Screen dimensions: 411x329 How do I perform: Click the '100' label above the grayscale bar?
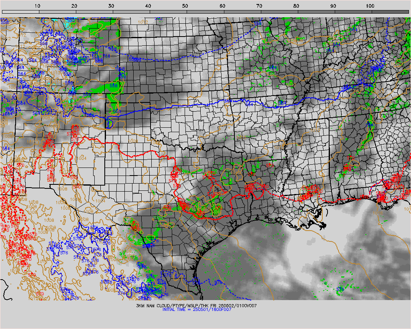tap(370, 6)
